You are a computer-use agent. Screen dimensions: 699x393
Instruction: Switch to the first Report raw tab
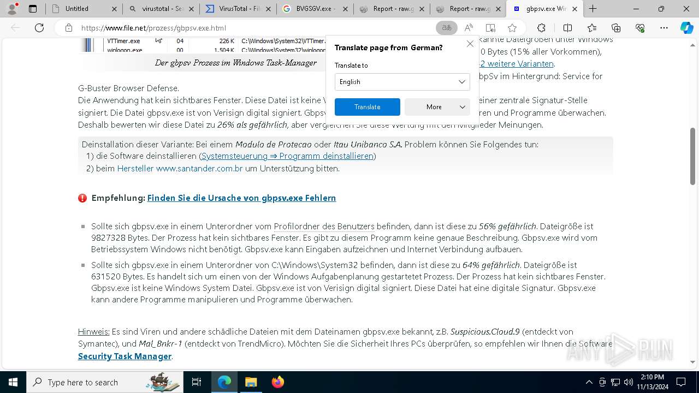pos(391,9)
